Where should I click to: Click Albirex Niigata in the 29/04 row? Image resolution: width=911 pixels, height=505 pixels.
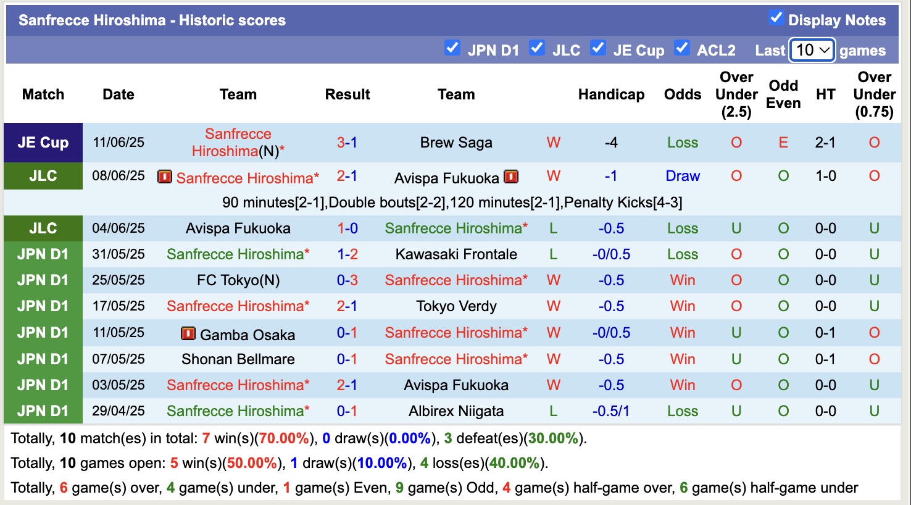456,411
